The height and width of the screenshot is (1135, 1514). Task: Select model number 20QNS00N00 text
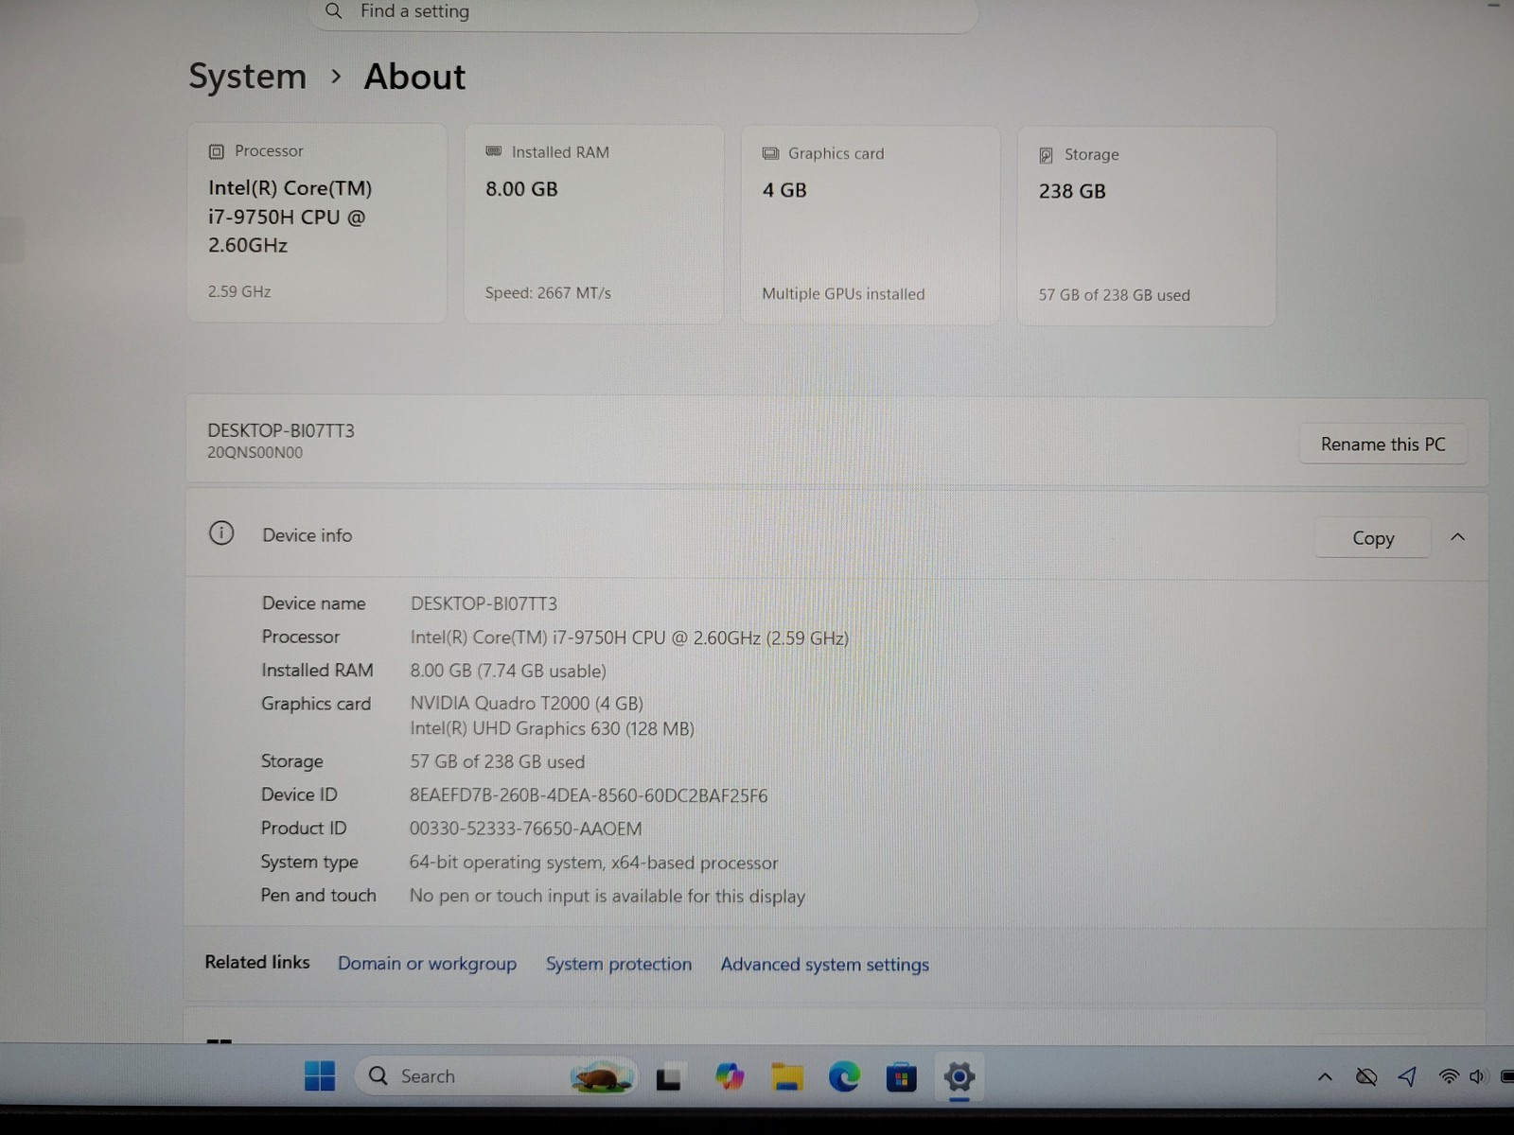coord(255,452)
